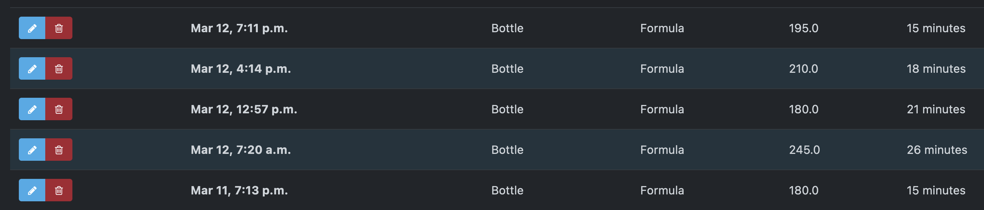
Task: Click the 180.0 amount on the bottom row
Action: pyautogui.click(x=803, y=190)
